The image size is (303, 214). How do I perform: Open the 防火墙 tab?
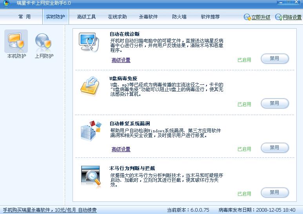[179, 16]
